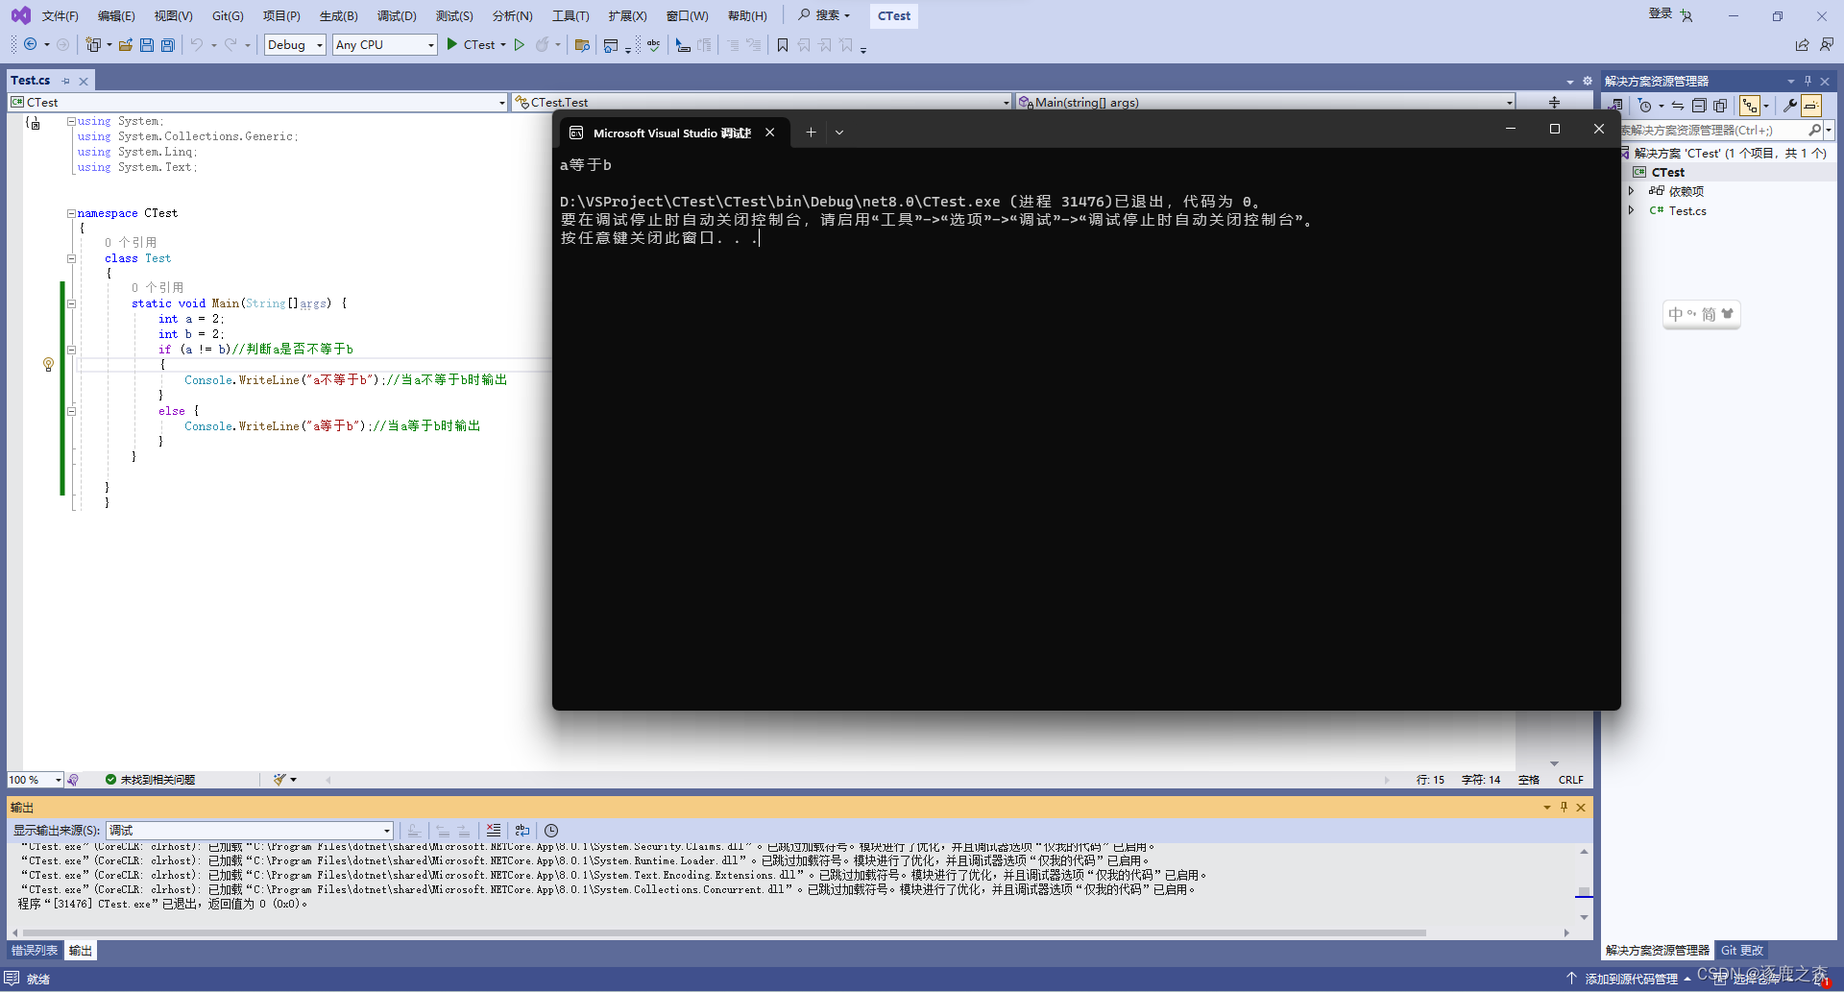Viewport: 1844px width, 992px height.
Task: Open the 视图(V) menu
Action: (x=174, y=15)
